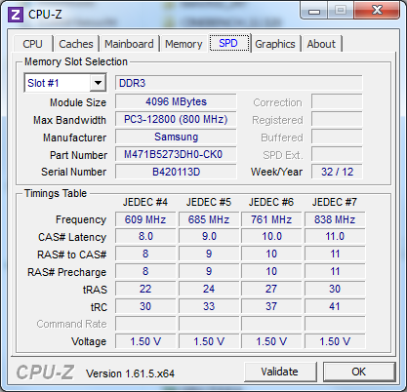
Task: Click tRAS value 27
Action: tap(271, 289)
